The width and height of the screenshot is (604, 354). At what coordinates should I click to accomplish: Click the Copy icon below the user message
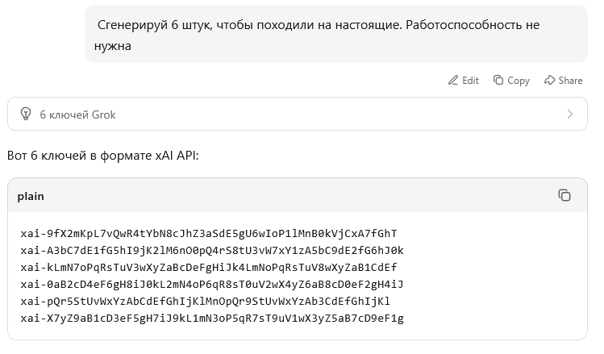point(498,80)
